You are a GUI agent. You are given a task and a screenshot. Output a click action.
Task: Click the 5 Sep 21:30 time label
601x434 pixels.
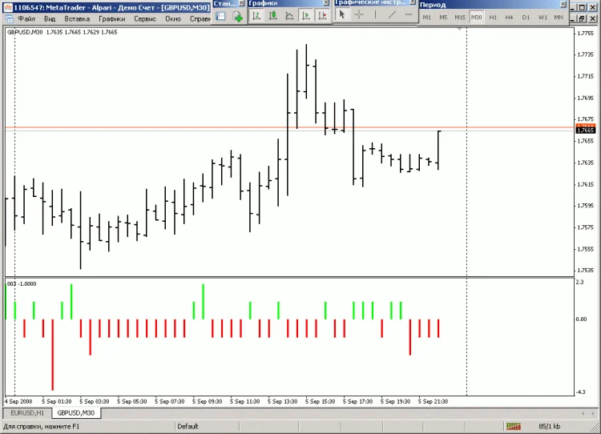click(433, 401)
